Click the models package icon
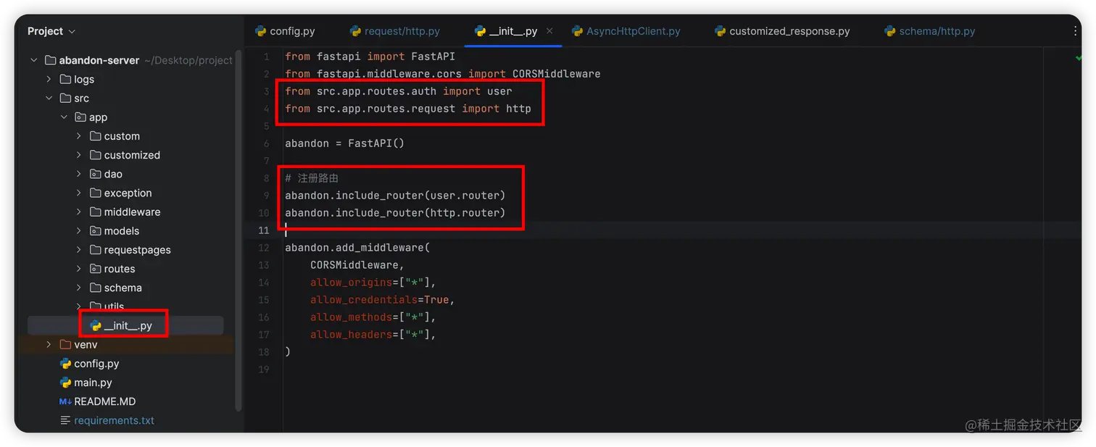The height and width of the screenshot is (447, 1096). click(x=96, y=230)
